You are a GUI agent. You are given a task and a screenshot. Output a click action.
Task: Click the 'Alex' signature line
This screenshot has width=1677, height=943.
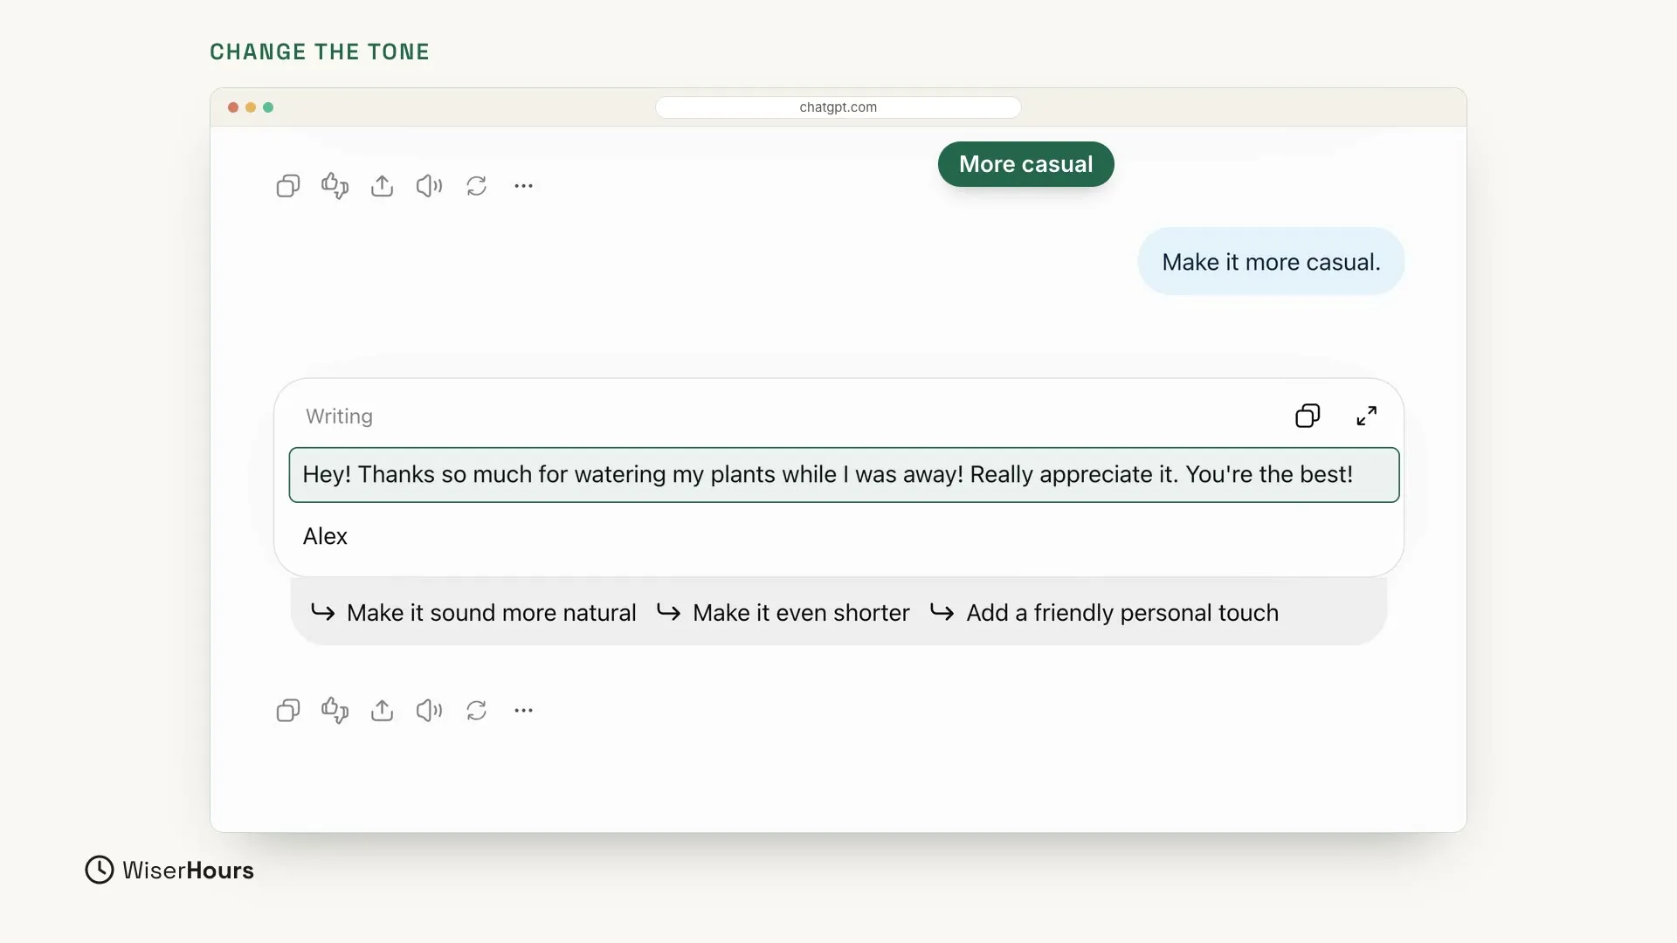tap(325, 536)
